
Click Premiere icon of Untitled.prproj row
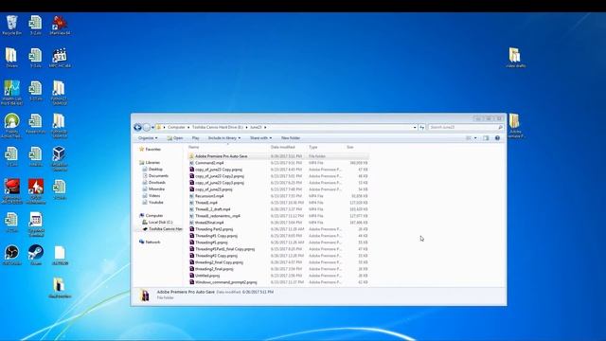(191, 276)
